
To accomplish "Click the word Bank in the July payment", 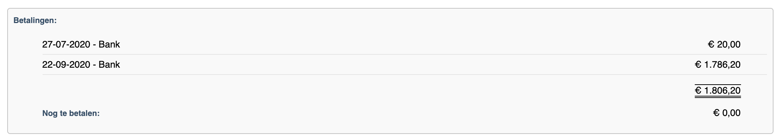I will 109,44.
